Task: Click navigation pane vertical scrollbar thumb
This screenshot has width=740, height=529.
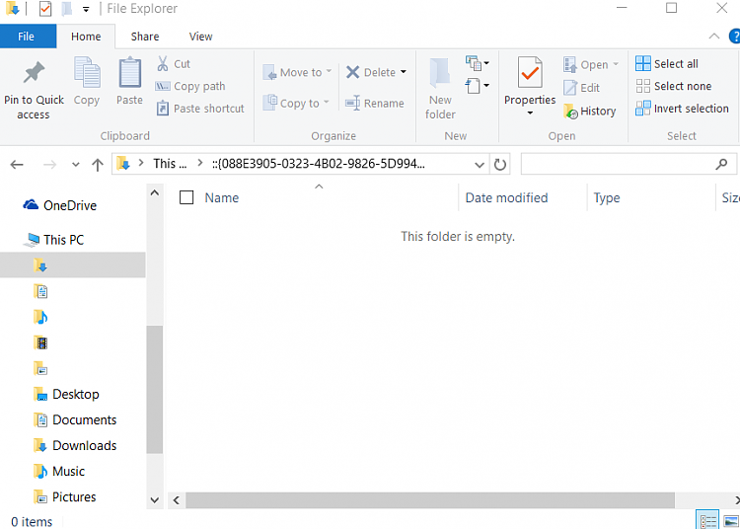Action: point(154,389)
